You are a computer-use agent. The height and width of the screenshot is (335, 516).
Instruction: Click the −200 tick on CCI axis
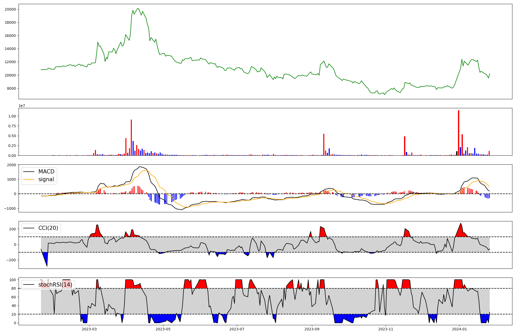click(x=11, y=260)
